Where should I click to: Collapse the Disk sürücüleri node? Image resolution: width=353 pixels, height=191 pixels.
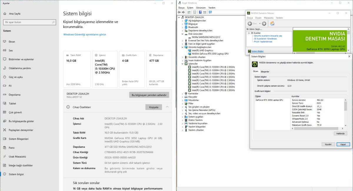(x=182, y=34)
